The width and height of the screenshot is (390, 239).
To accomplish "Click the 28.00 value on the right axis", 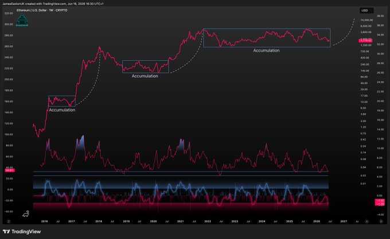I will [380, 63].
